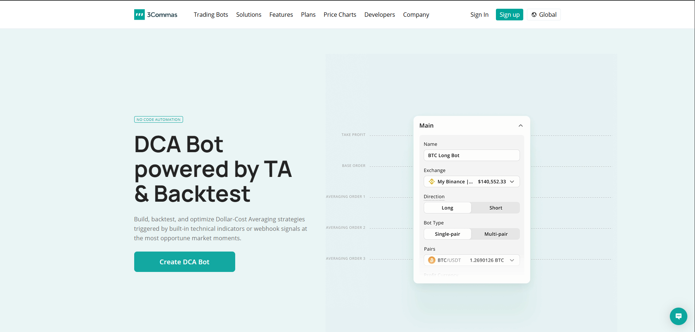The height and width of the screenshot is (332, 695).
Task: Click the Bitcoin coin icon
Action: 432,260
